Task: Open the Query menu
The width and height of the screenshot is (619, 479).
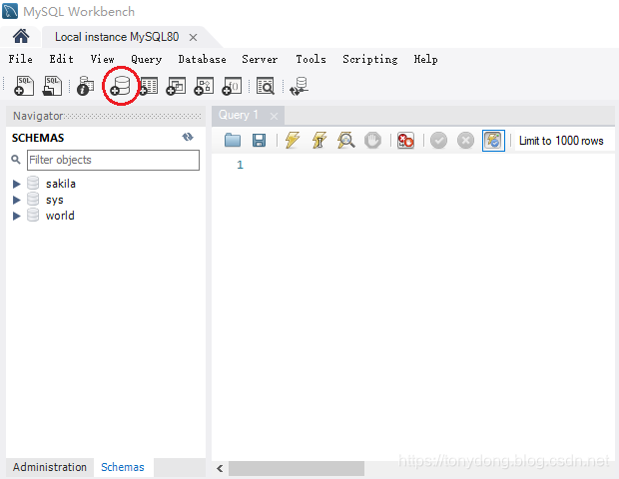Action: (147, 59)
